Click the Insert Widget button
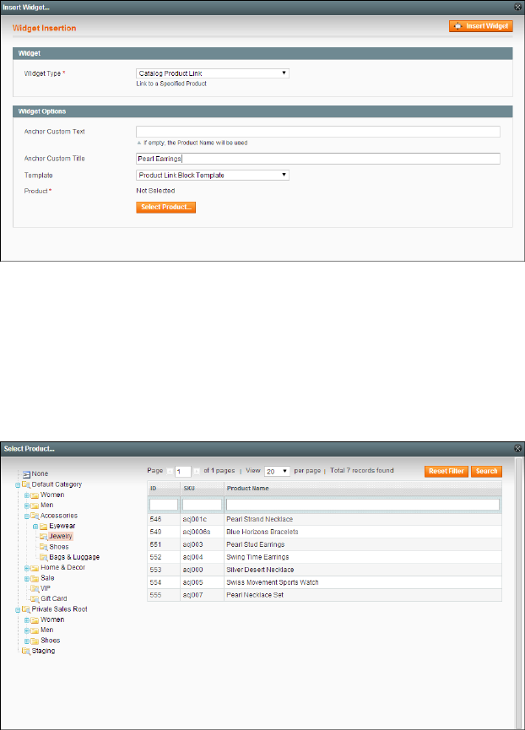525x730 pixels. point(481,26)
